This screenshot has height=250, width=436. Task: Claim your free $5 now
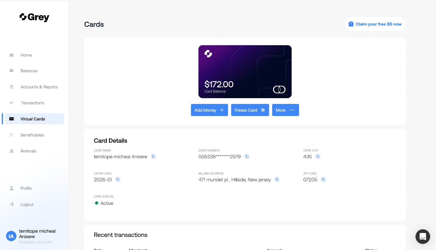[375, 24]
